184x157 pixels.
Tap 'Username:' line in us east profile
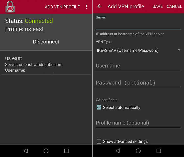[15, 70]
